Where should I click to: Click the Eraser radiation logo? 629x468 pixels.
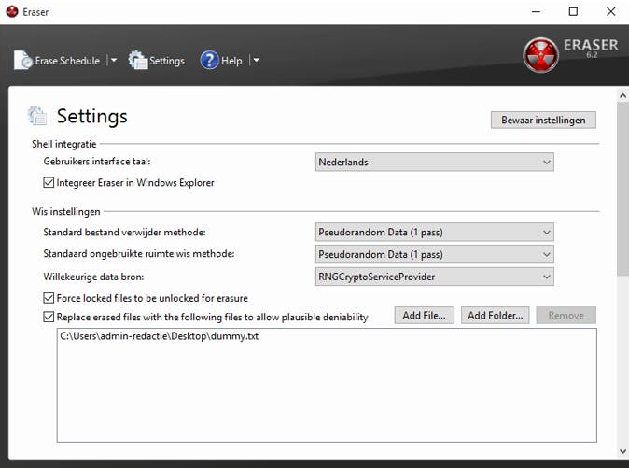point(540,55)
